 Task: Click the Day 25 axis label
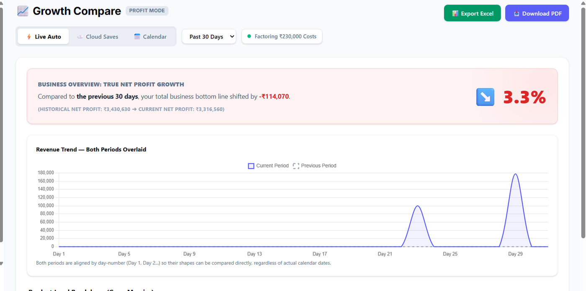(x=450, y=254)
